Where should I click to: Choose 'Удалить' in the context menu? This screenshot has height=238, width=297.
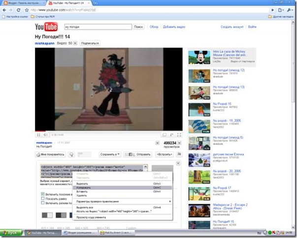[x=122, y=196]
